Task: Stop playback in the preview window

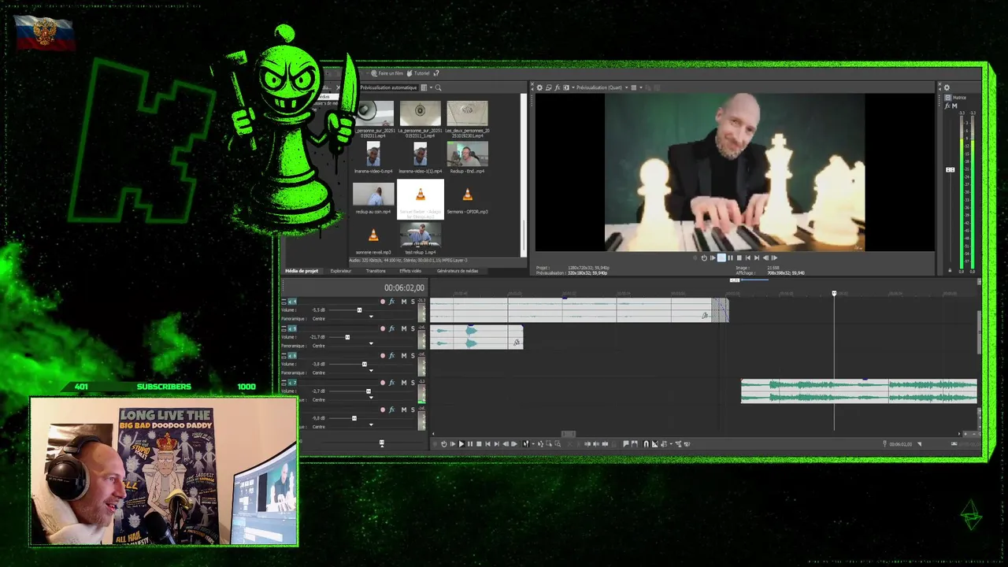Action: pyautogui.click(x=739, y=258)
